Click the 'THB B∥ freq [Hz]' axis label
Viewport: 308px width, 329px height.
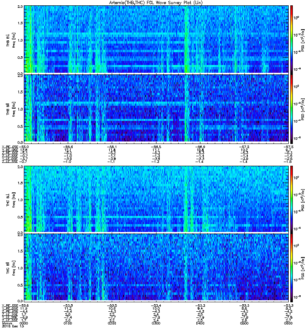pyautogui.click(x=11, y=109)
